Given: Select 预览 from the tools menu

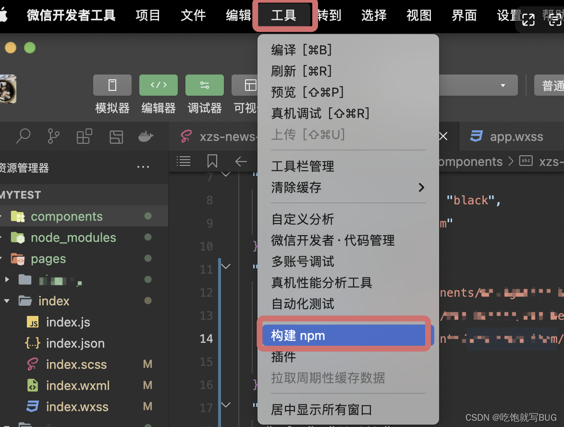Looking at the screenshot, I should click(x=348, y=92).
